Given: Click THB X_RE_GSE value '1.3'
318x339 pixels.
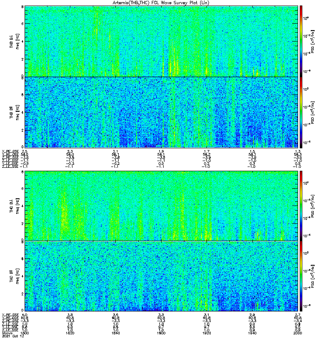Looking at the screenshot, I should pyautogui.click(x=298, y=151).
